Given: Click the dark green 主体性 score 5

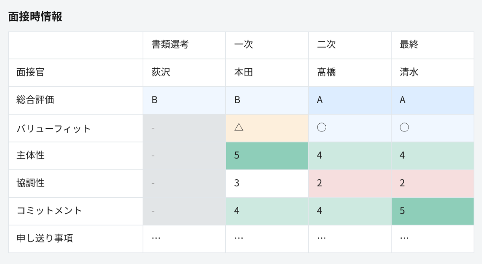Looking at the screenshot, I should coord(237,156).
